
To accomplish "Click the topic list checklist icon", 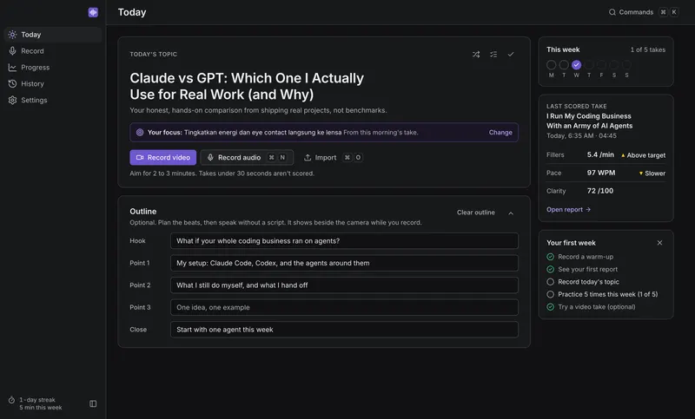I will (493, 55).
